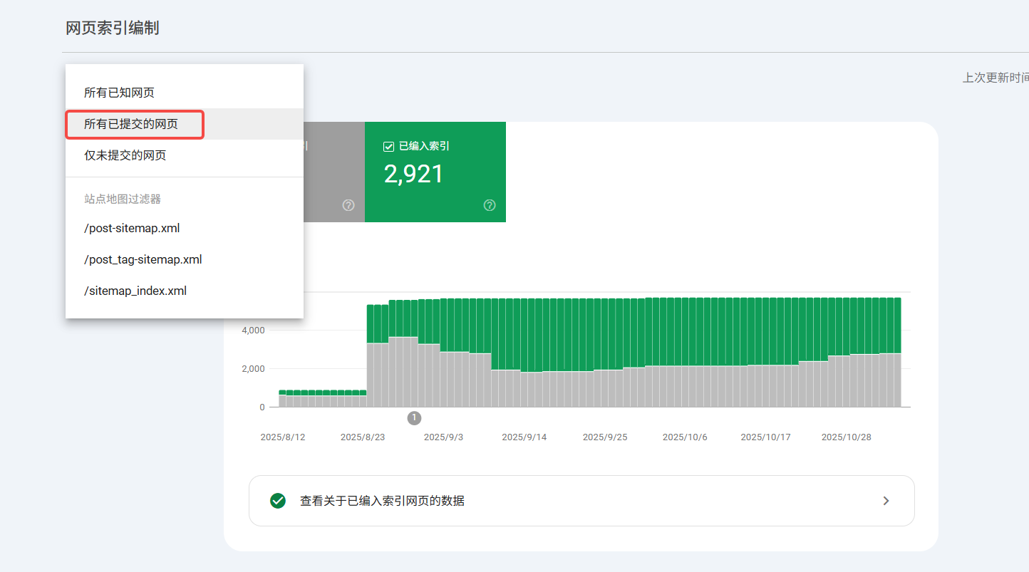Select the /post_tag-sitemap.xml sitemap filter
The width and height of the screenshot is (1029, 572).
coord(143,259)
